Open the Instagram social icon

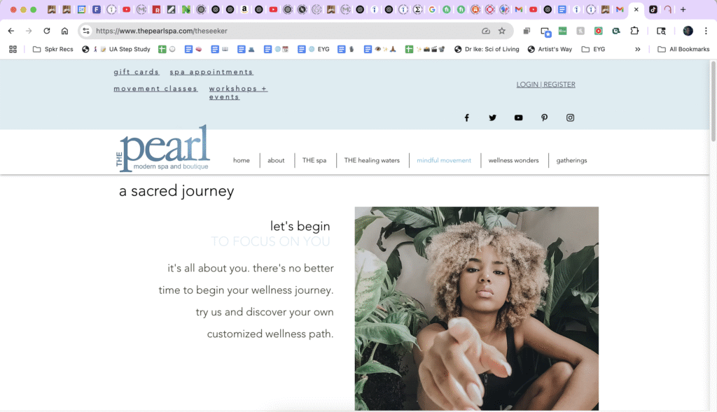[x=570, y=118]
